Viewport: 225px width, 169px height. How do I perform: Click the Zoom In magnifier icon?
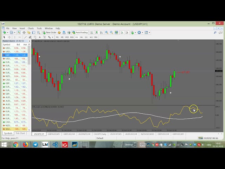coord(107,32)
